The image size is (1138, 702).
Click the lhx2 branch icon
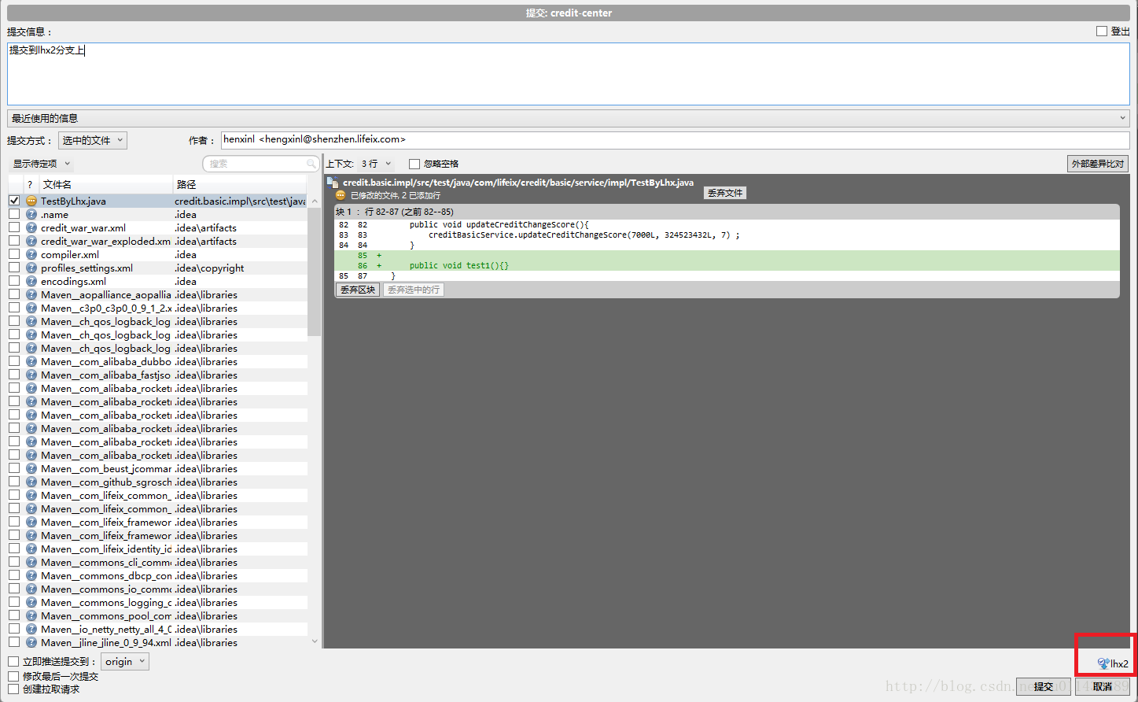pos(1103,663)
